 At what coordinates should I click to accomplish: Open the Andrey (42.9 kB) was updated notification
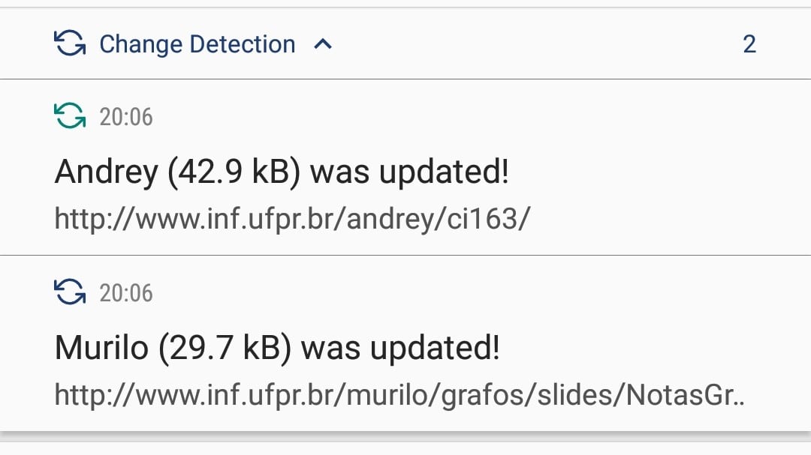(x=405, y=167)
